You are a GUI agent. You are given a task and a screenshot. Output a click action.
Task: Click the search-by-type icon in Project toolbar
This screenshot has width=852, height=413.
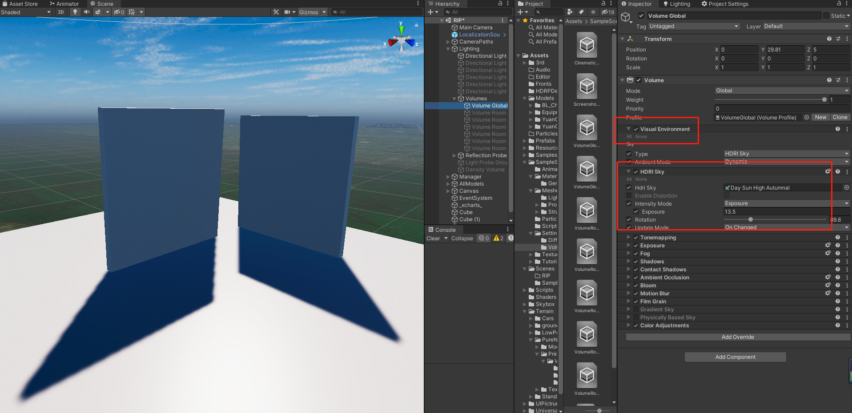[570, 12]
